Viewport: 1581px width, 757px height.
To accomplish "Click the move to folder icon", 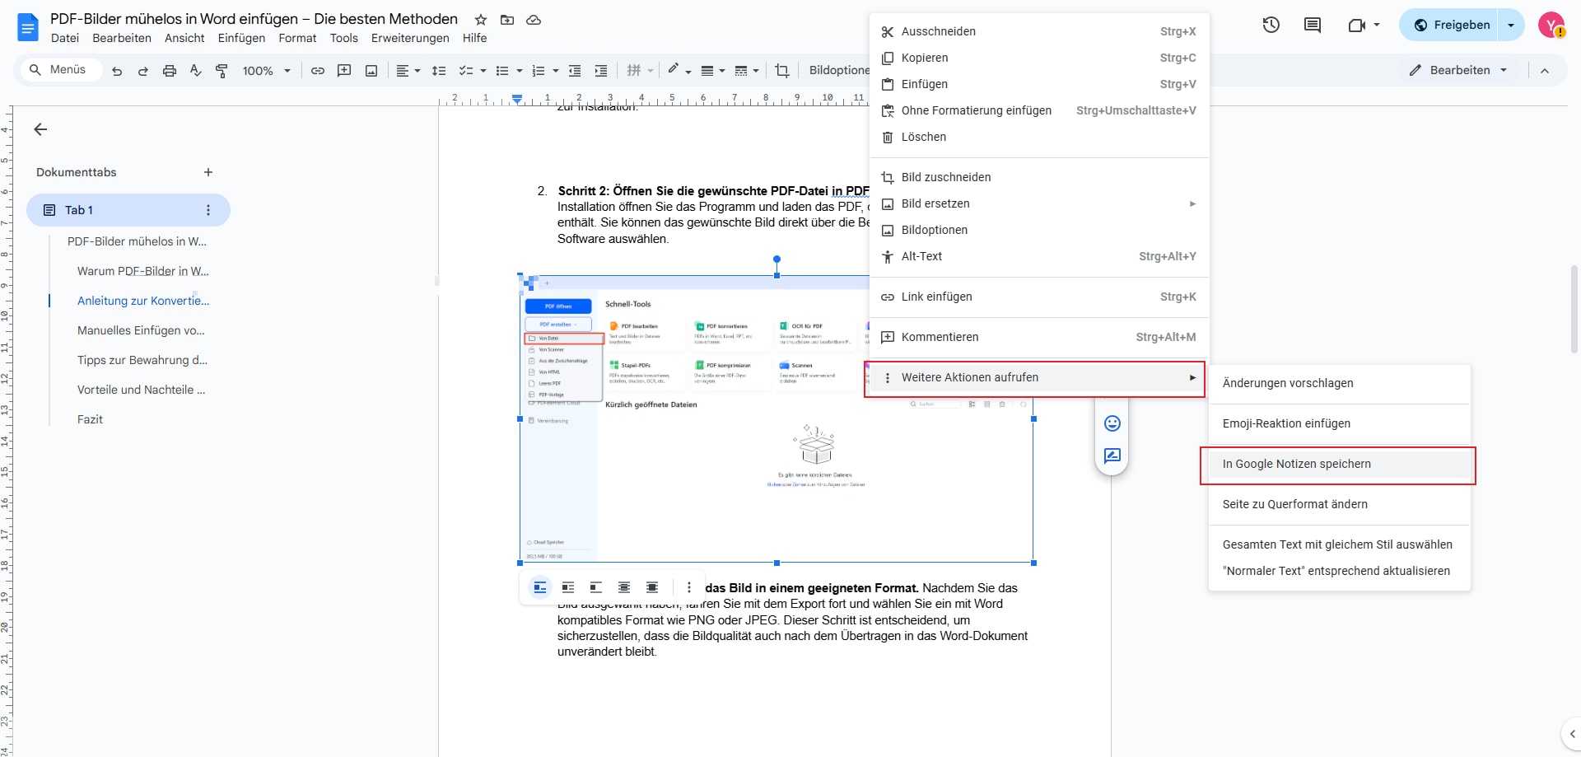I will pos(507,20).
